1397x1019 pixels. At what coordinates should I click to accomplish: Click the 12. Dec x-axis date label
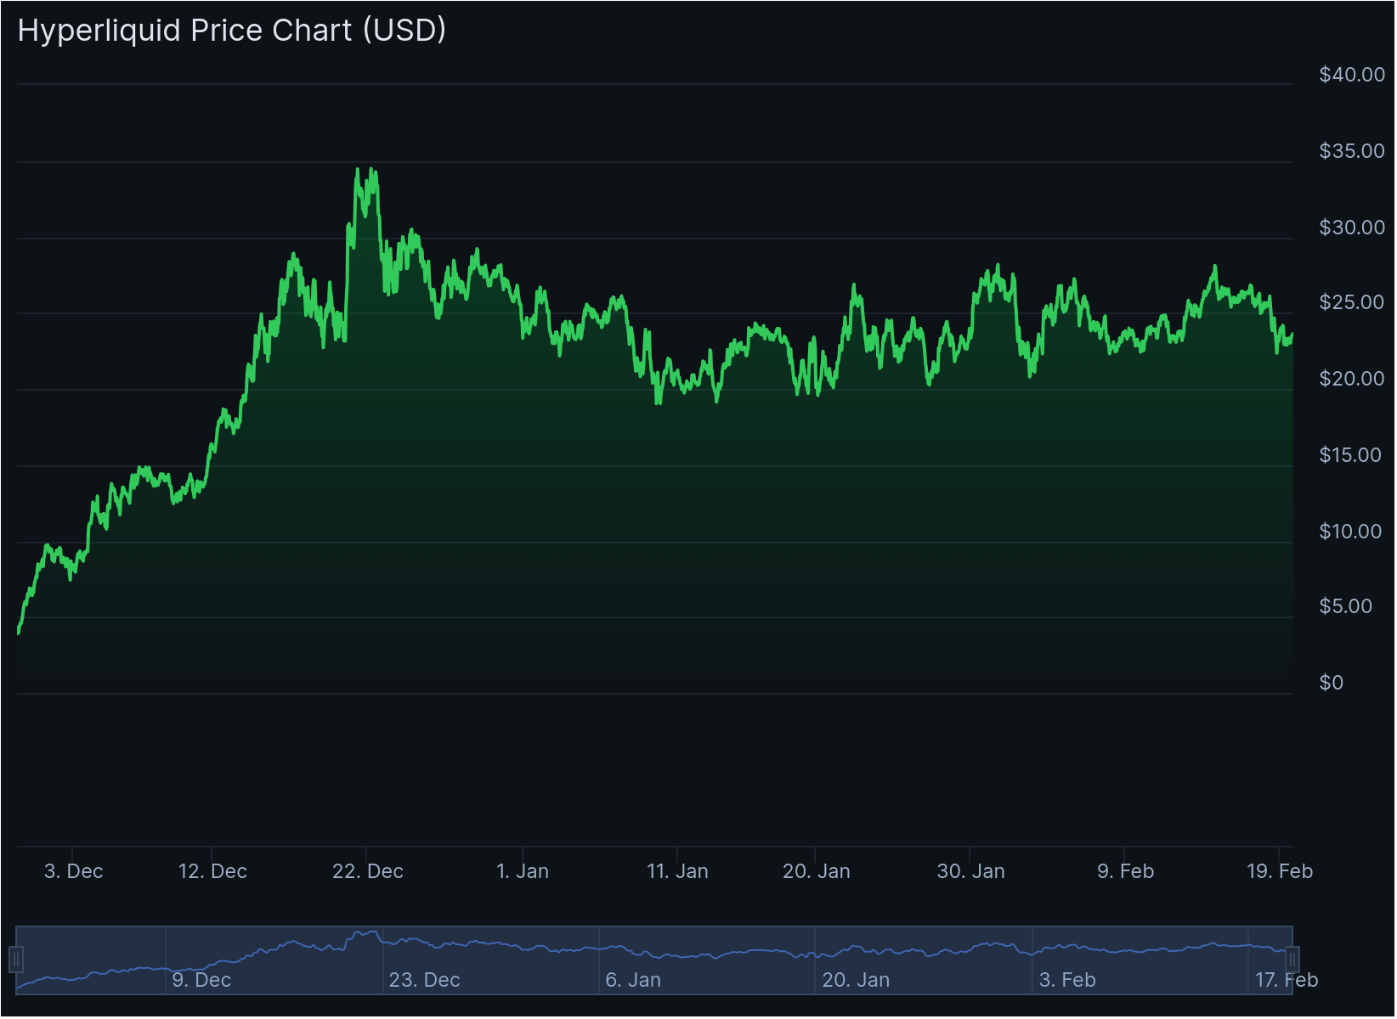click(x=212, y=871)
